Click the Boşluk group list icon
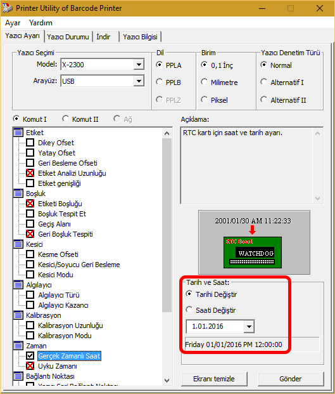The image size is (335, 394). click(x=18, y=194)
